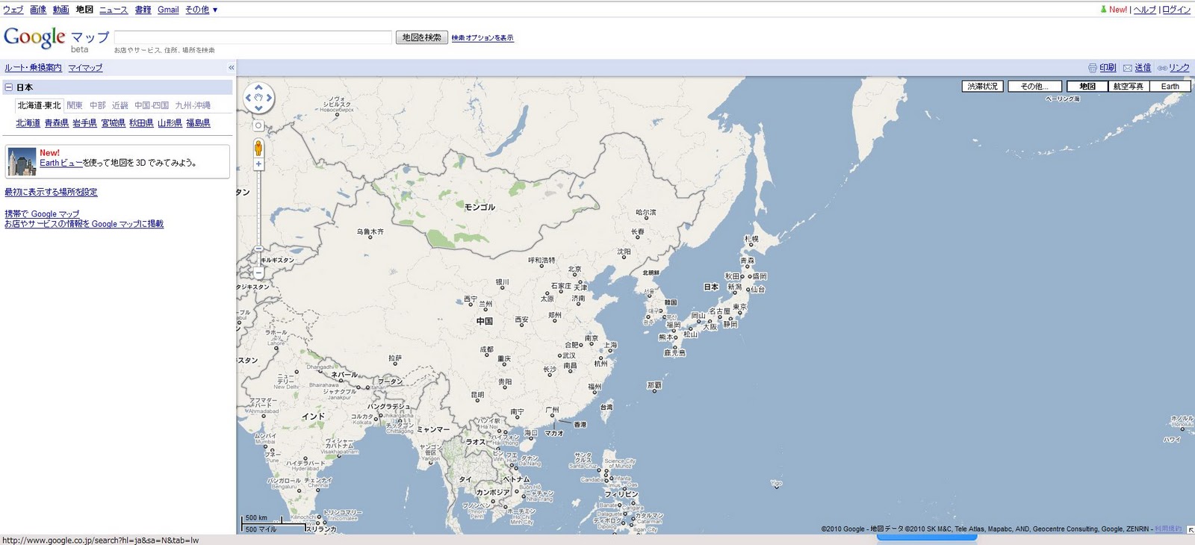Click the Google Maps logo
Screen dimensions: 1195x545
[57, 39]
